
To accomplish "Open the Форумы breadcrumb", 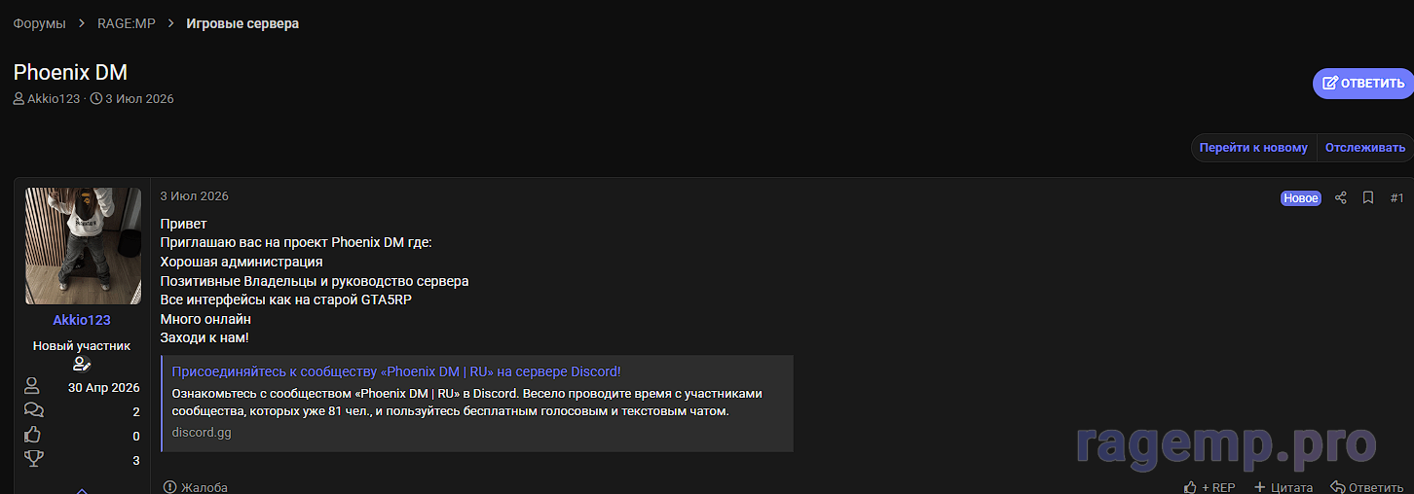I will click(40, 23).
